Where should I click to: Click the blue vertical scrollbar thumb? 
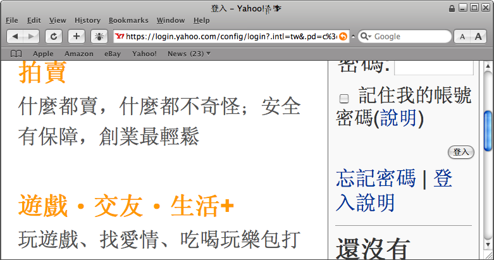coord(488,131)
